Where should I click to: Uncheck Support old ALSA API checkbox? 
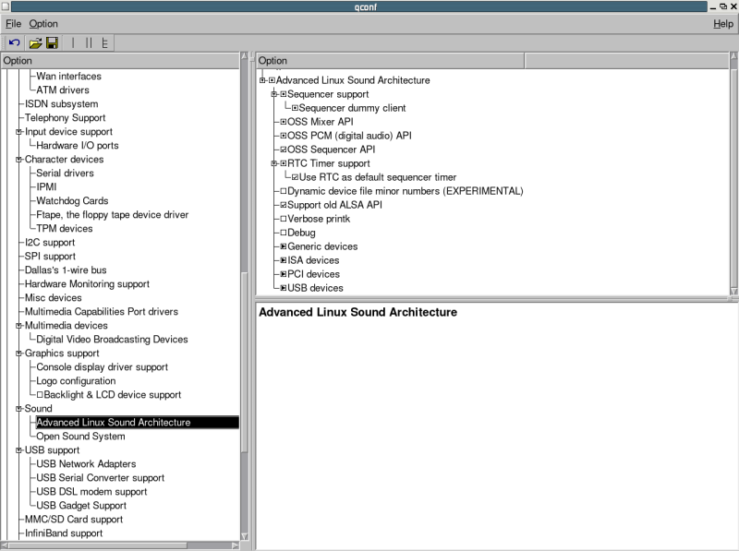tap(284, 205)
